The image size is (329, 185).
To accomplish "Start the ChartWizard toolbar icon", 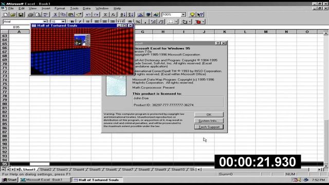I will [140, 14].
